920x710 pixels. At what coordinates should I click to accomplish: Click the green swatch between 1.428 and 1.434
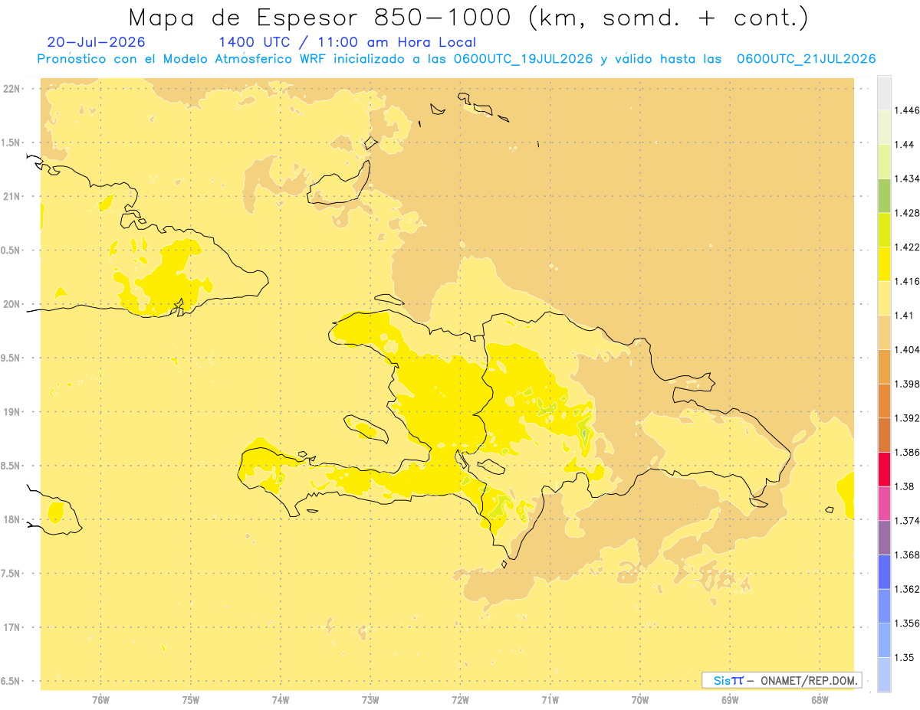coord(884,195)
